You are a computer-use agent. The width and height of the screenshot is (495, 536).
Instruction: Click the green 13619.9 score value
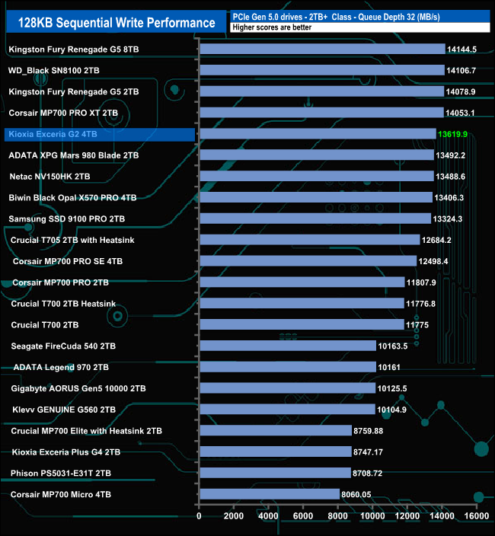coord(452,134)
